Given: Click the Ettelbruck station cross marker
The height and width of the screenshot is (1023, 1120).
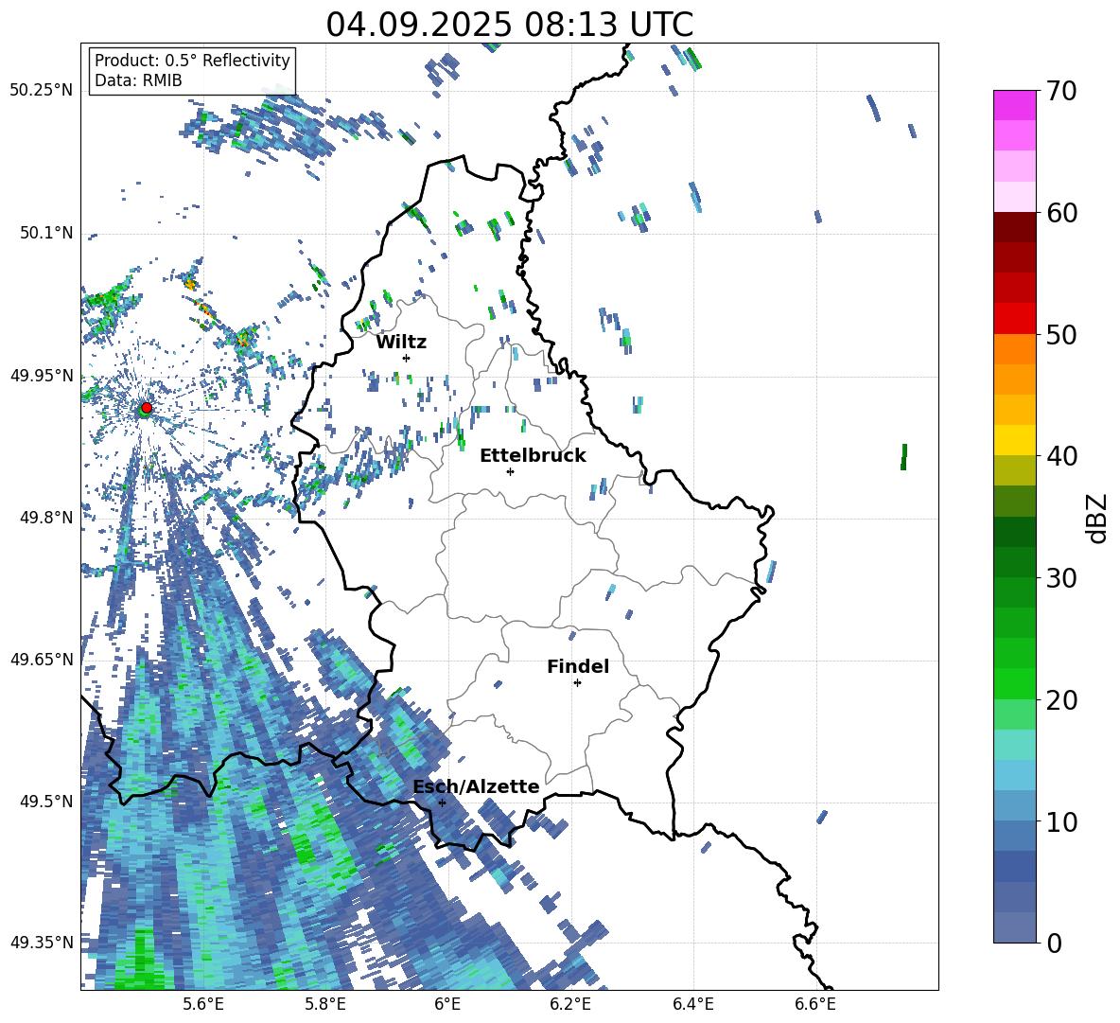Looking at the screenshot, I should (510, 471).
